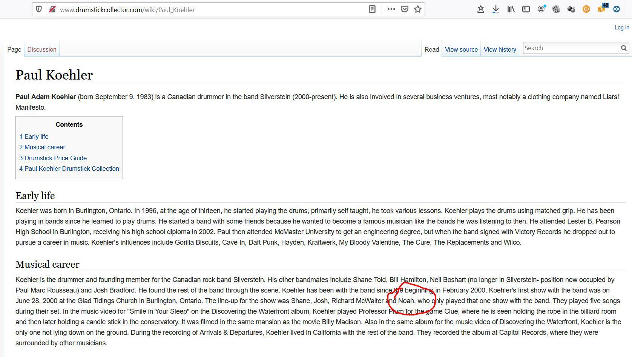The width and height of the screenshot is (632, 357).
Task: Open the Library toolbar icon
Action: click(x=511, y=9)
